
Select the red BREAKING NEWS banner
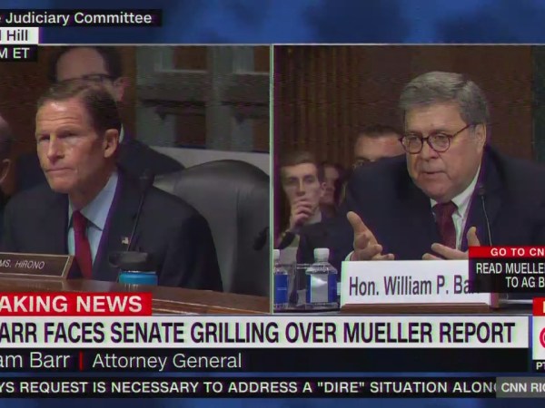75,304
